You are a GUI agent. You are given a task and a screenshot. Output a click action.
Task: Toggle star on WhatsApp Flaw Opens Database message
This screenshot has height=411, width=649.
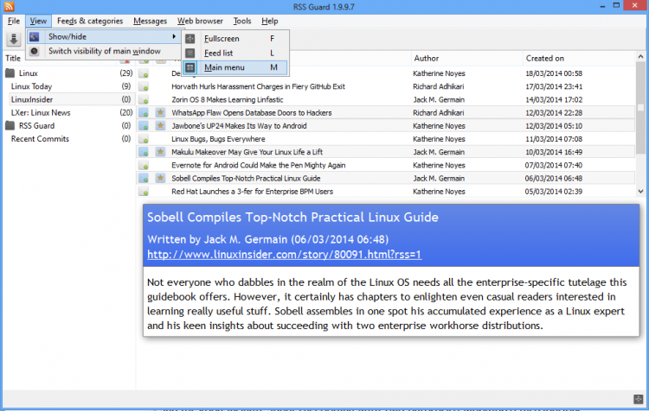click(160, 112)
